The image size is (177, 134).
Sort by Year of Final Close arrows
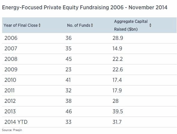[x=40, y=25]
